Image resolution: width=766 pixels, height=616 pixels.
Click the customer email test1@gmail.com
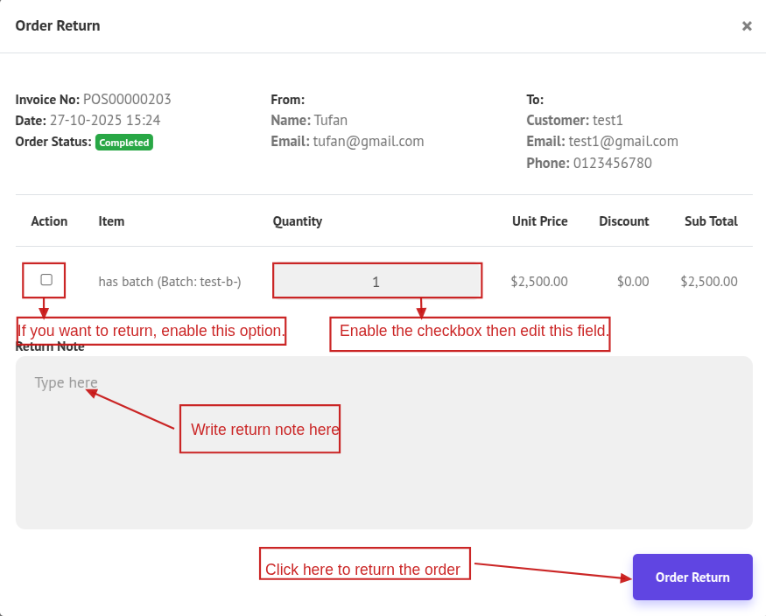622,142
